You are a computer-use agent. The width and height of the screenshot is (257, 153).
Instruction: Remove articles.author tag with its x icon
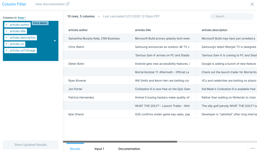7,25
